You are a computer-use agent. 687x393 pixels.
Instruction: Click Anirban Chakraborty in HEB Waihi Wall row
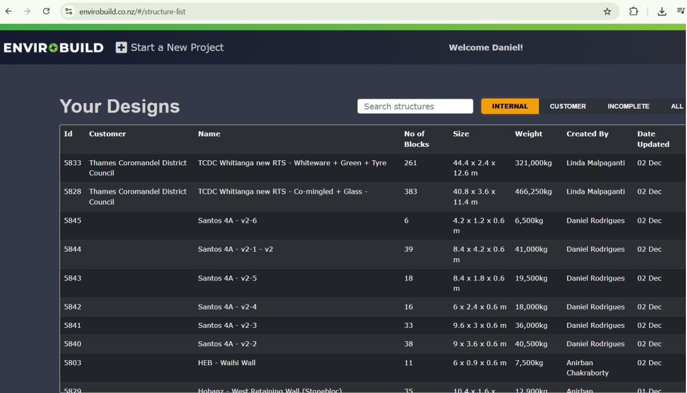588,368
